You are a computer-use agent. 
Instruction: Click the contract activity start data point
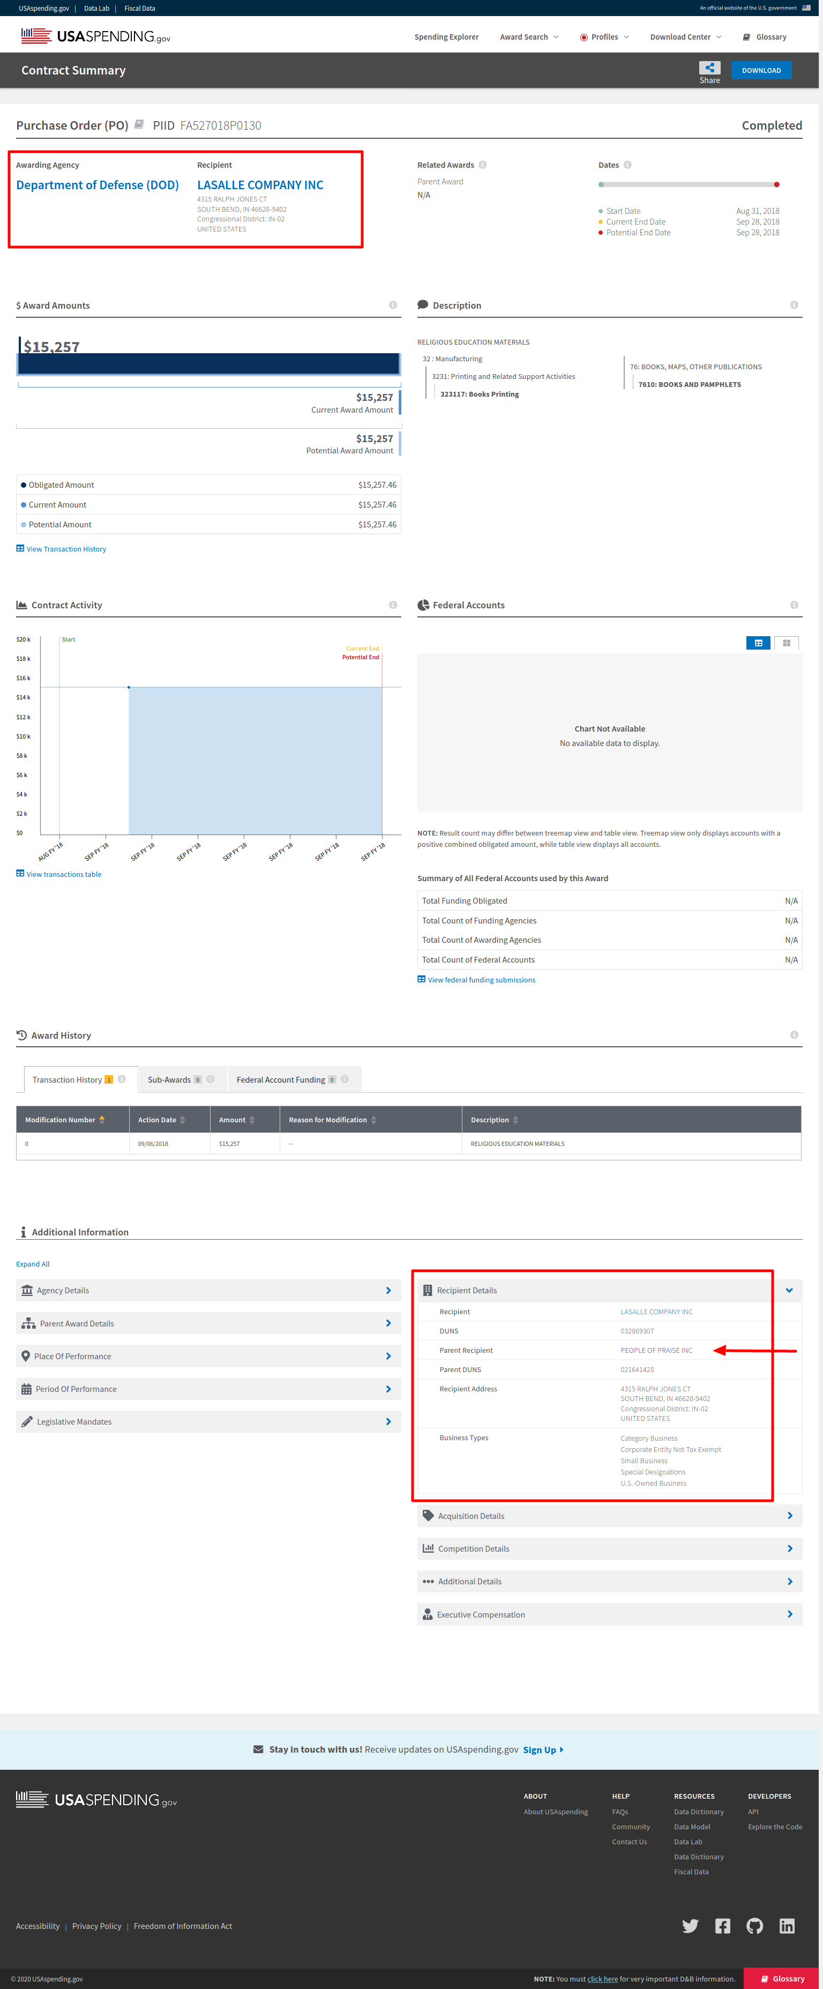pos(129,687)
